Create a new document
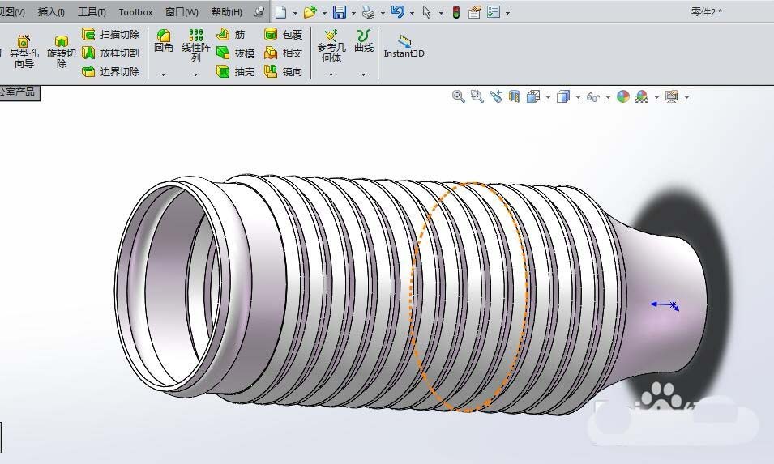This screenshot has height=464, width=774. point(281,12)
